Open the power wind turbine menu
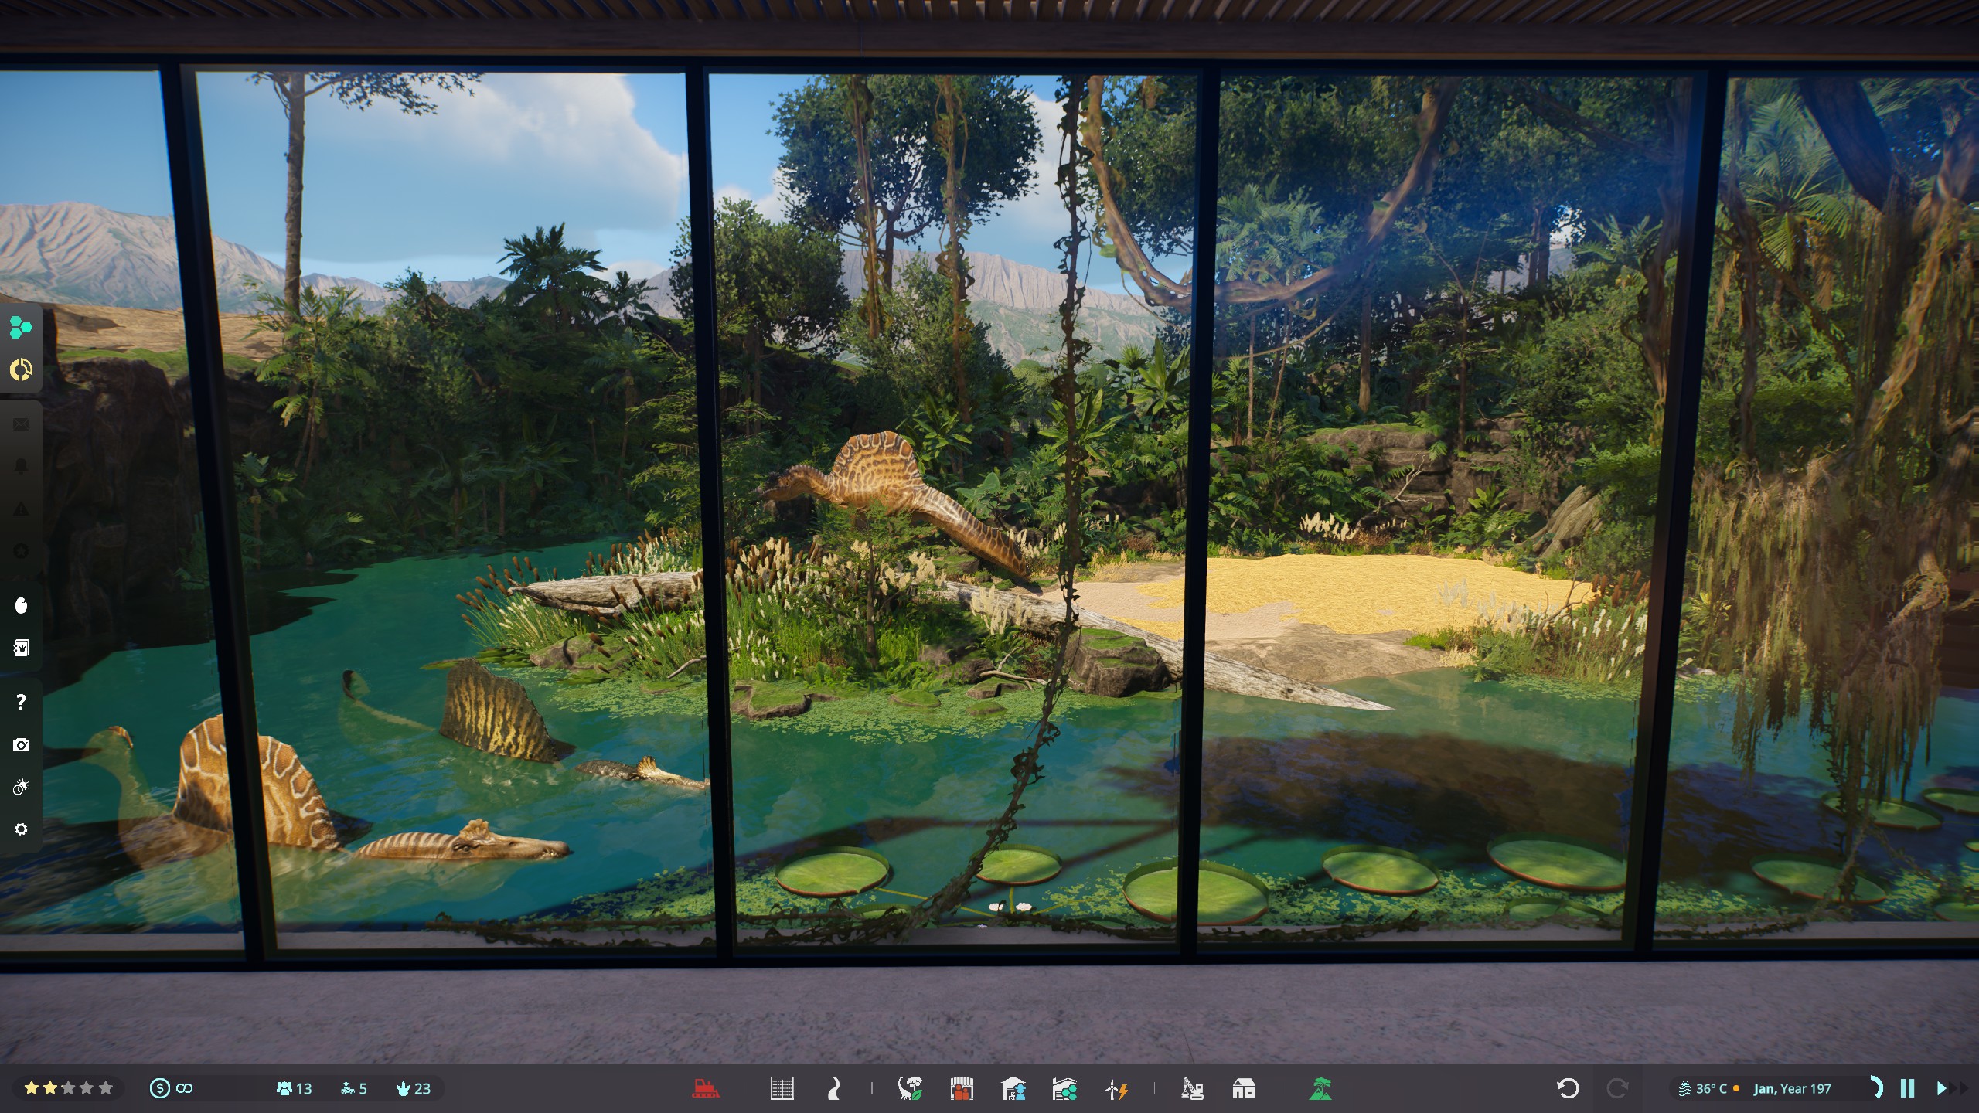The width and height of the screenshot is (1979, 1113). pos(1116,1089)
